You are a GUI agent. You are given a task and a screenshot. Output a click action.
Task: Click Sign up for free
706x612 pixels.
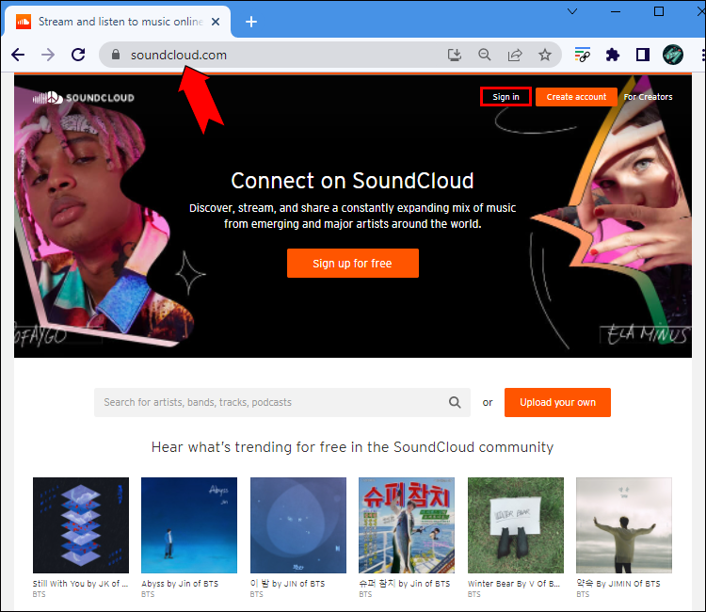353,263
